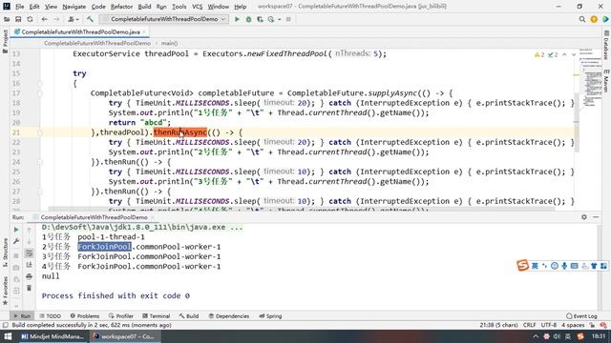Toggle the Database tool window stripe
This screenshot has width=611, height=343.
coord(606,46)
